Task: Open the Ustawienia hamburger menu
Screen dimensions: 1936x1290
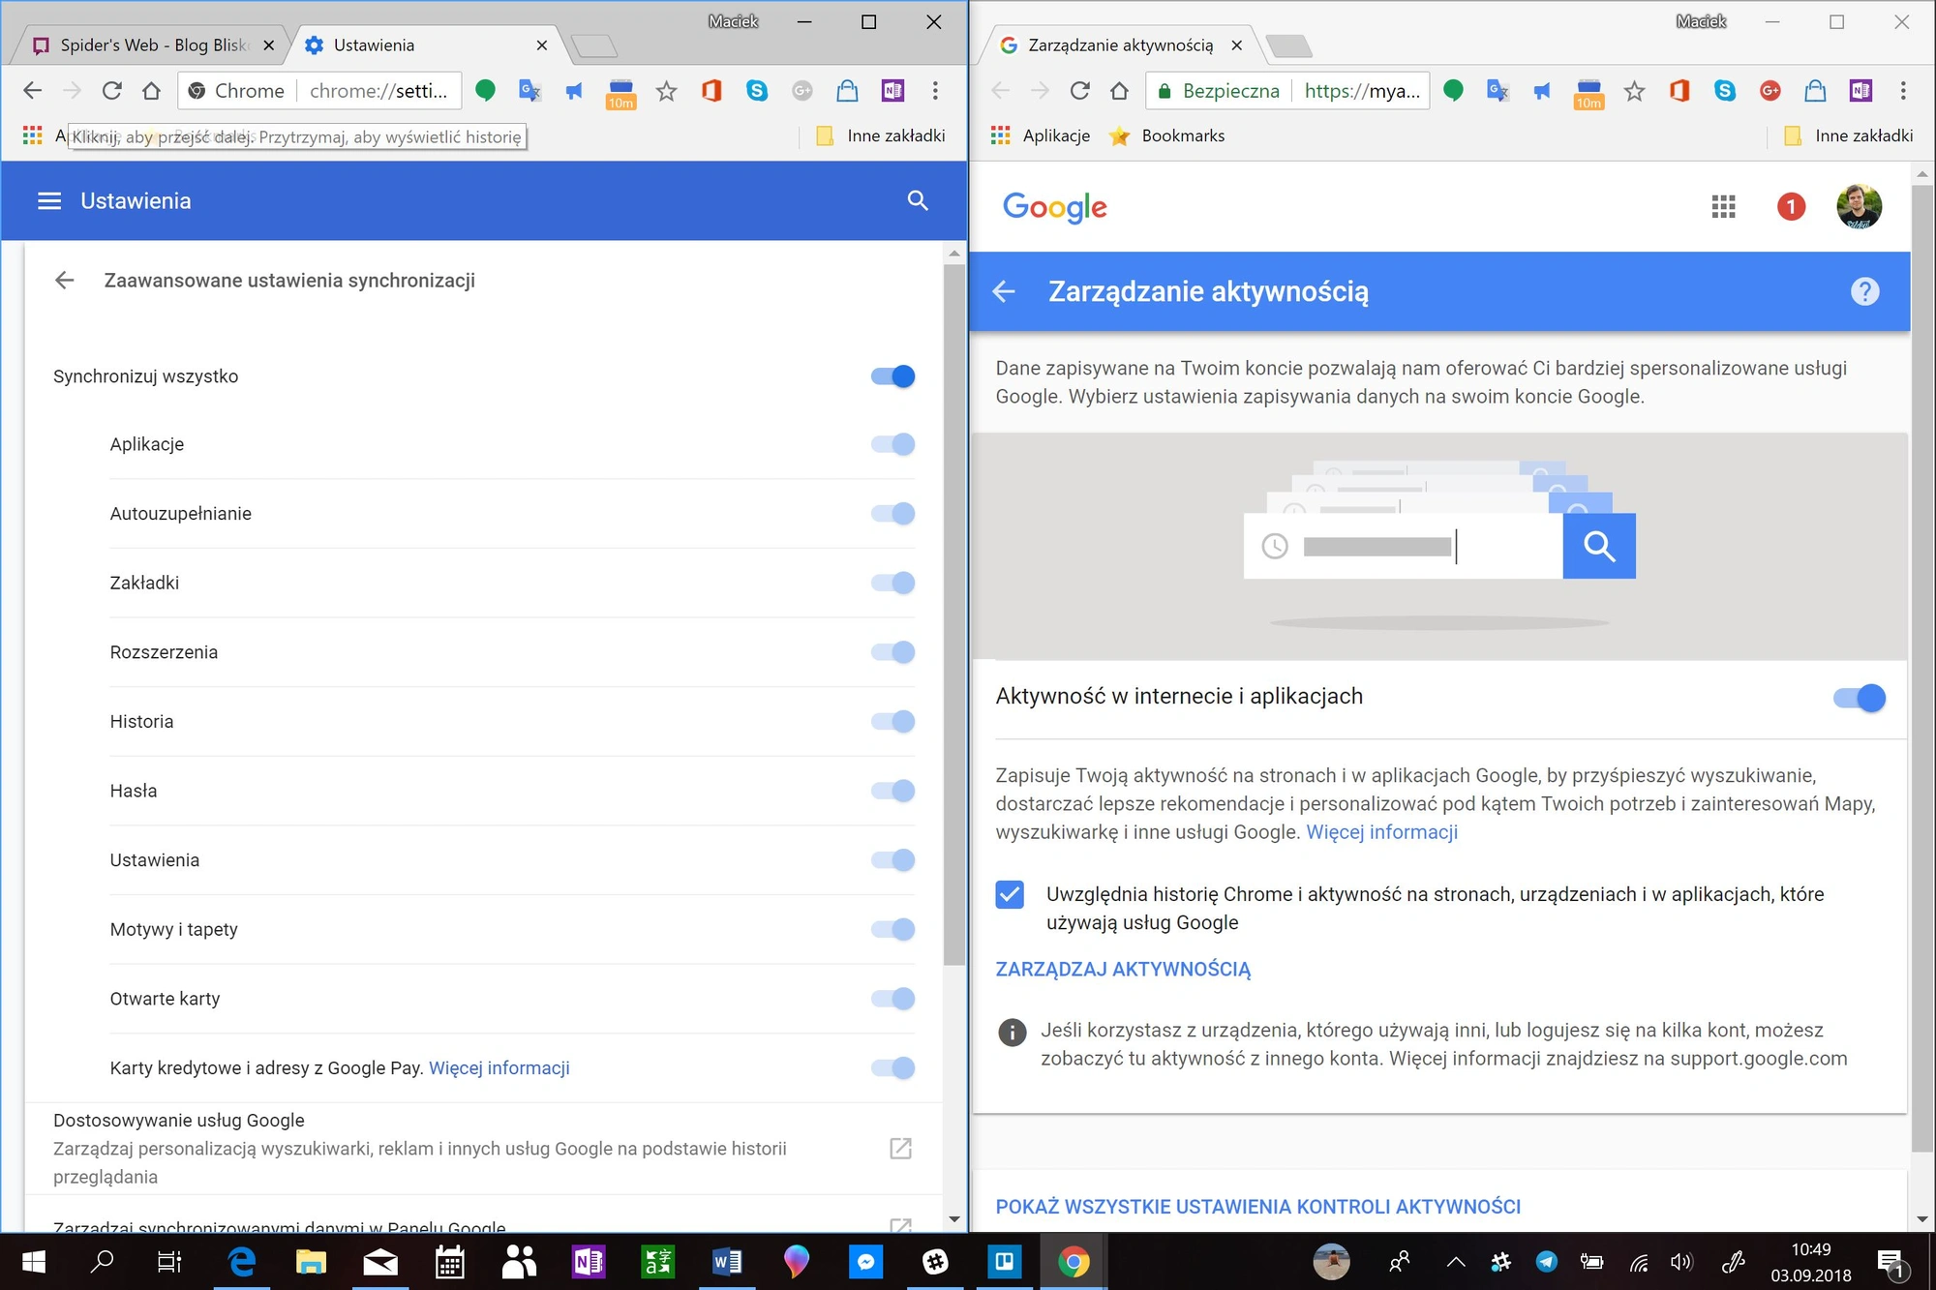Action: coord(49,200)
